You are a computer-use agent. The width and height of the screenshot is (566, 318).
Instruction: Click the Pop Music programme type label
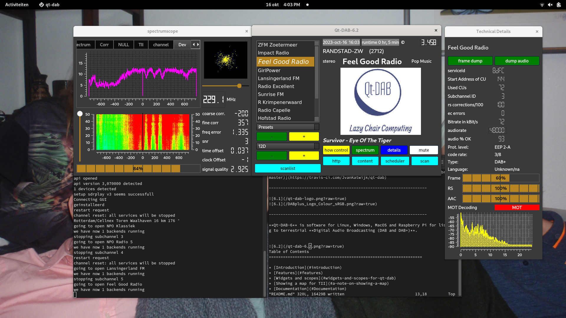pos(422,61)
